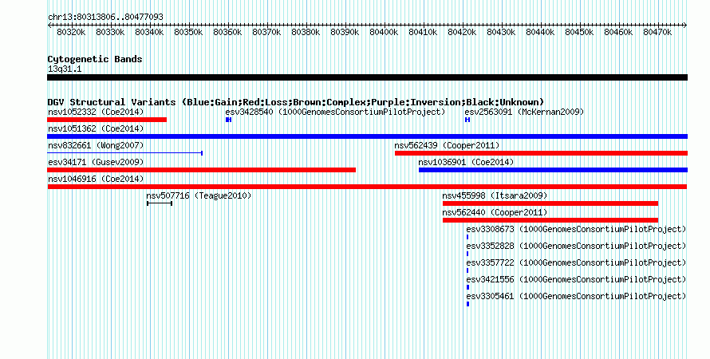Click the blue esv3305461 gain tick
Viewport: 710px width, 359px height.
pyautogui.click(x=467, y=304)
